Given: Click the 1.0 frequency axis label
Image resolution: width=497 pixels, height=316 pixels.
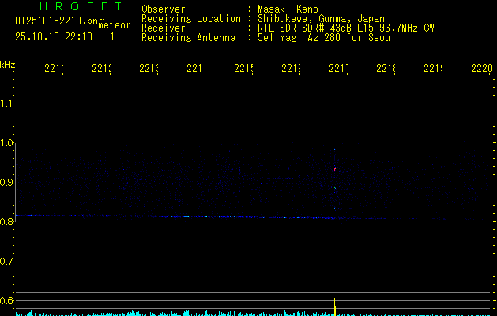Looking at the screenshot, I should [x=6, y=143].
